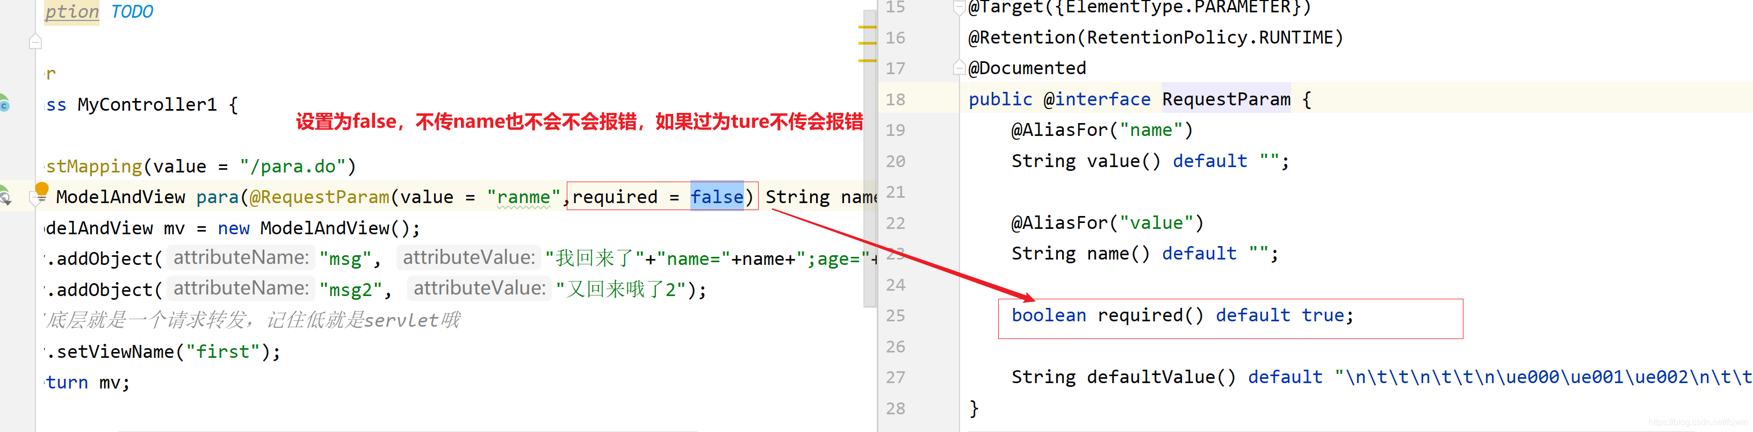Image resolution: width=1753 pixels, height=432 pixels.
Task: Click line number 18 in the gutter
Action: [x=896, y=99]
